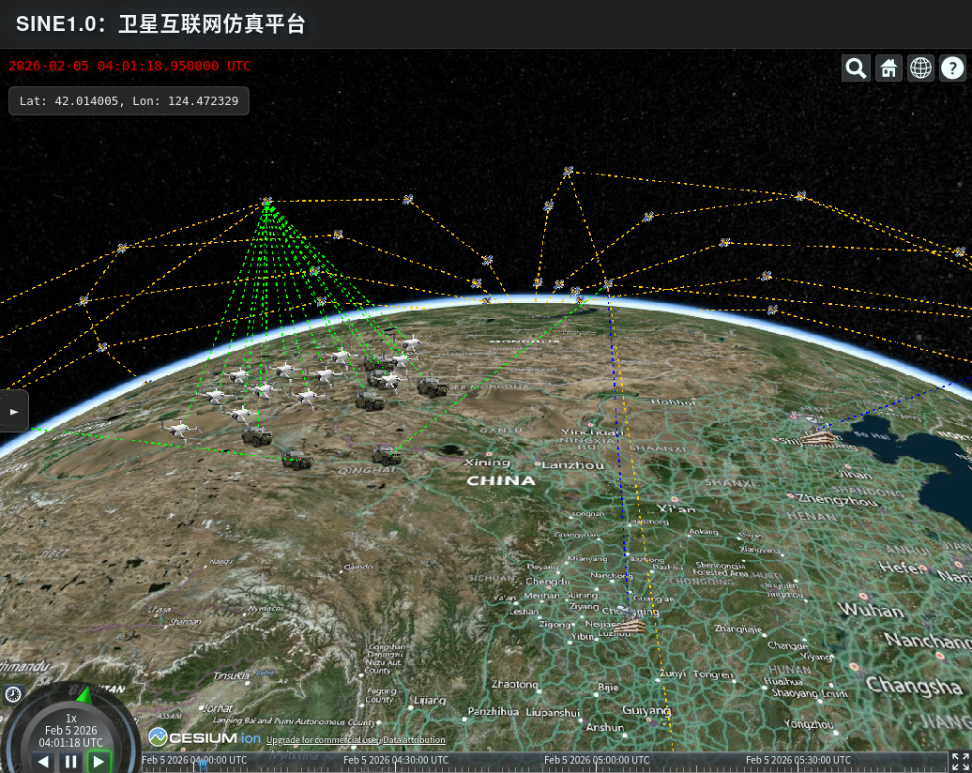The image size is (972, 773).
Task: Click the green speed shuttle ring pointer
Action: pos(84,695)
